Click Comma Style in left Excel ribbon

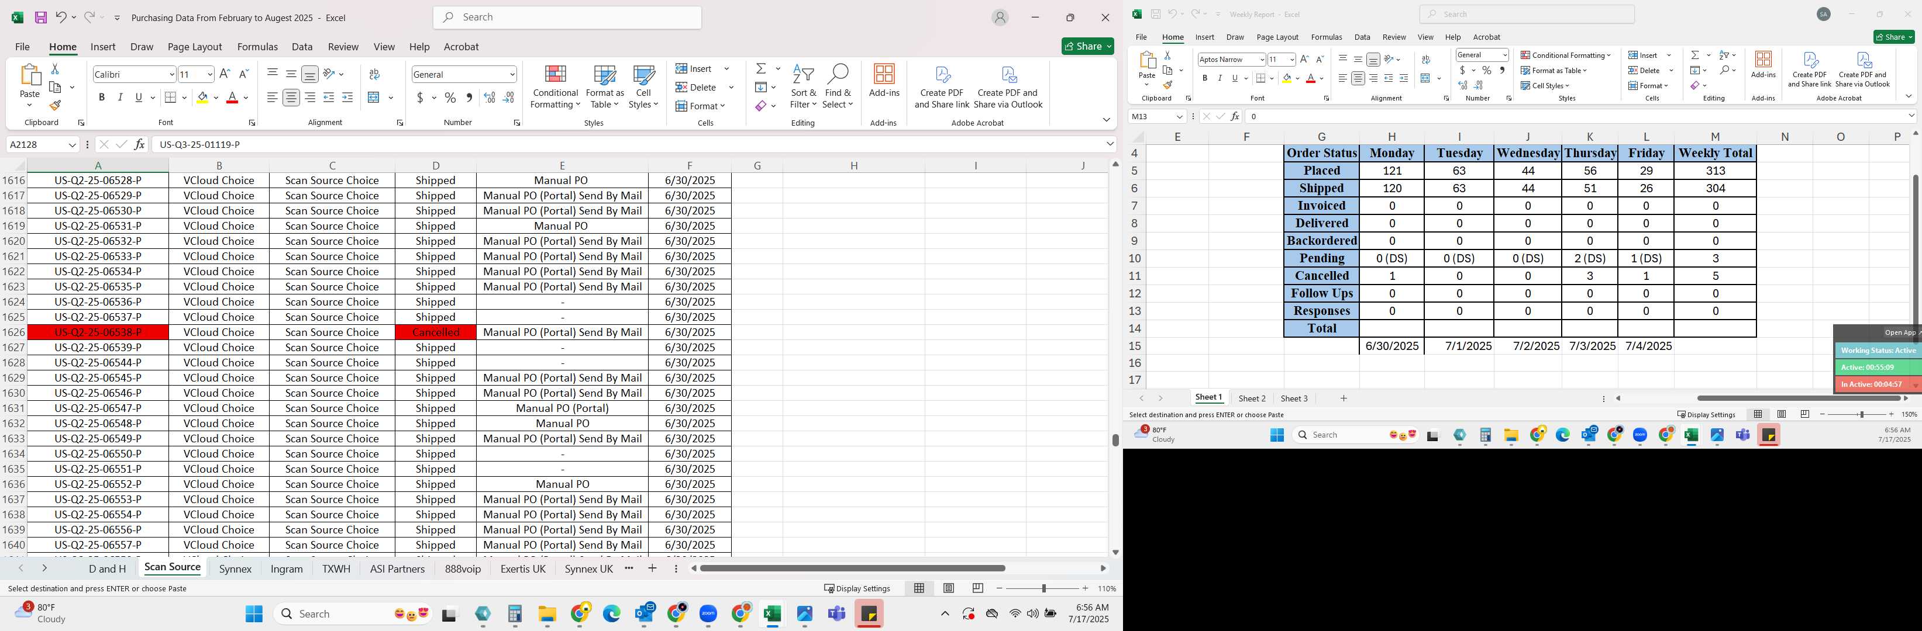[469, 98]
